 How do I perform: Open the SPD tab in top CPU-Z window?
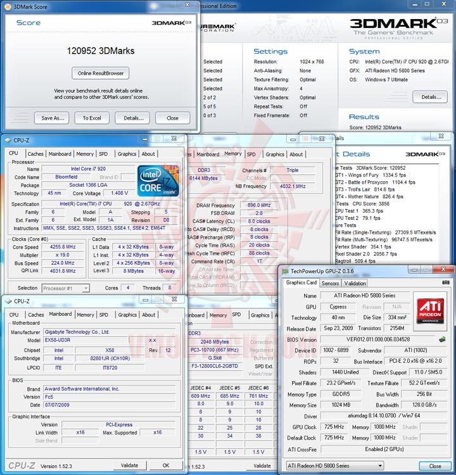[x=103, y=154]
